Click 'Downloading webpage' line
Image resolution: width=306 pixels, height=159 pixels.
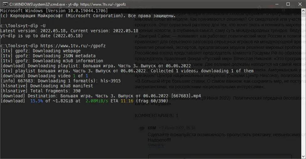tap(40, 51)
